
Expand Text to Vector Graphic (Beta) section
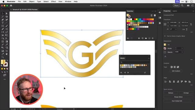(x=165, y=36)
